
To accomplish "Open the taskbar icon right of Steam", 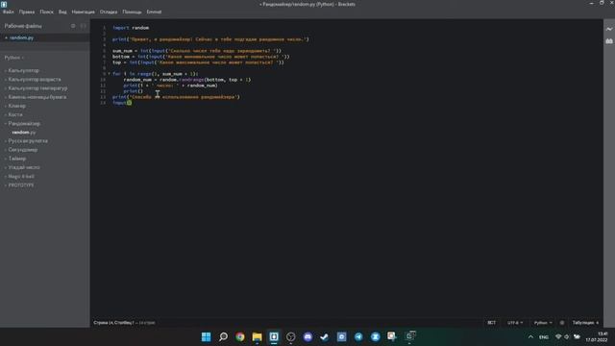I will (x=342, y=336).
